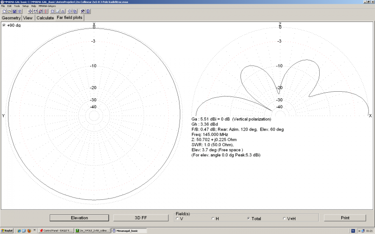Click the taskbar clock

(369, 231)
